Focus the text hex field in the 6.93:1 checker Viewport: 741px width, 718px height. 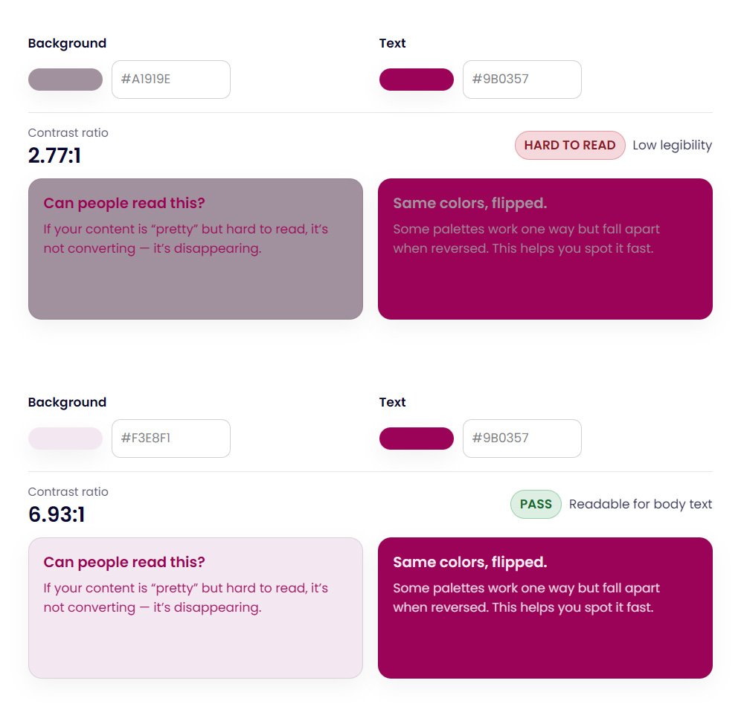pos(522,439)
